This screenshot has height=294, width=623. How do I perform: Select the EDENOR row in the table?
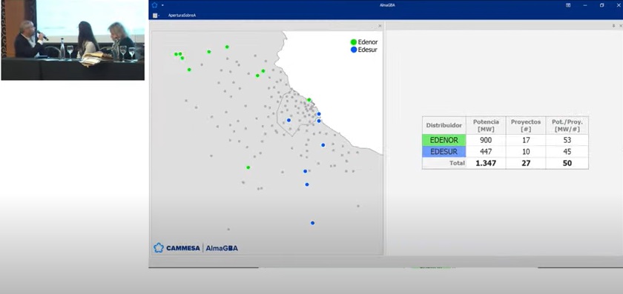click(505, 140)
